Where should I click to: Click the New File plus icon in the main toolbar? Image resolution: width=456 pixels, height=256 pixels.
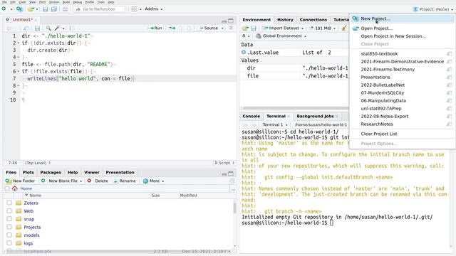coord(4,9)
